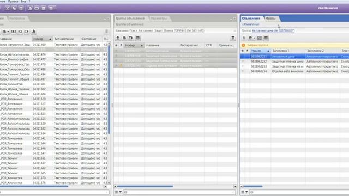This screenshot has width=349, height=196.
Task: Click the fourth icon in the campaigns panel toolbar
Action: (x=27, y=32)
